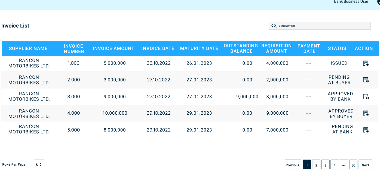Click the Rows Per Page label
Screen dimensions: 380x177
[14, 164]
